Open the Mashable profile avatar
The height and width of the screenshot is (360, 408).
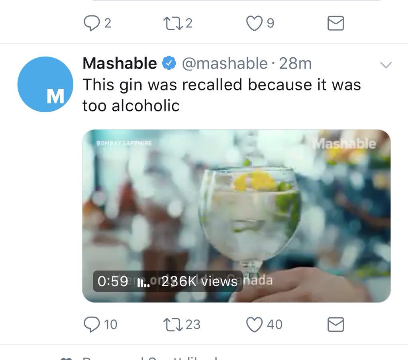tap(45, 84)
